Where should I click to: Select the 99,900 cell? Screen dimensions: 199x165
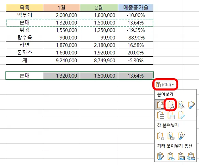99,38
